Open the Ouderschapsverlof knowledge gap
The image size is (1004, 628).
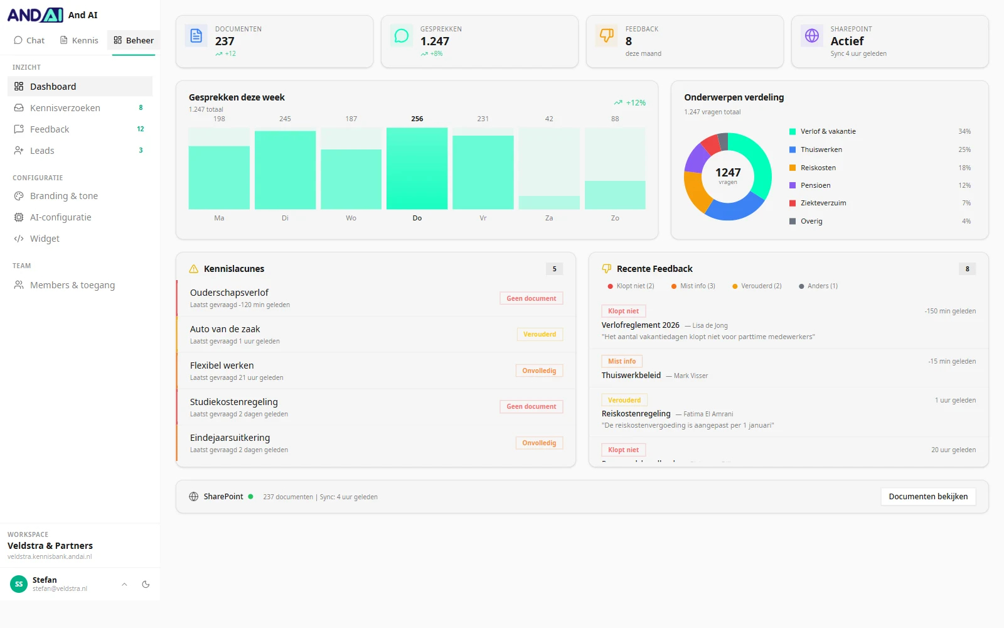[x=376, y=298]
